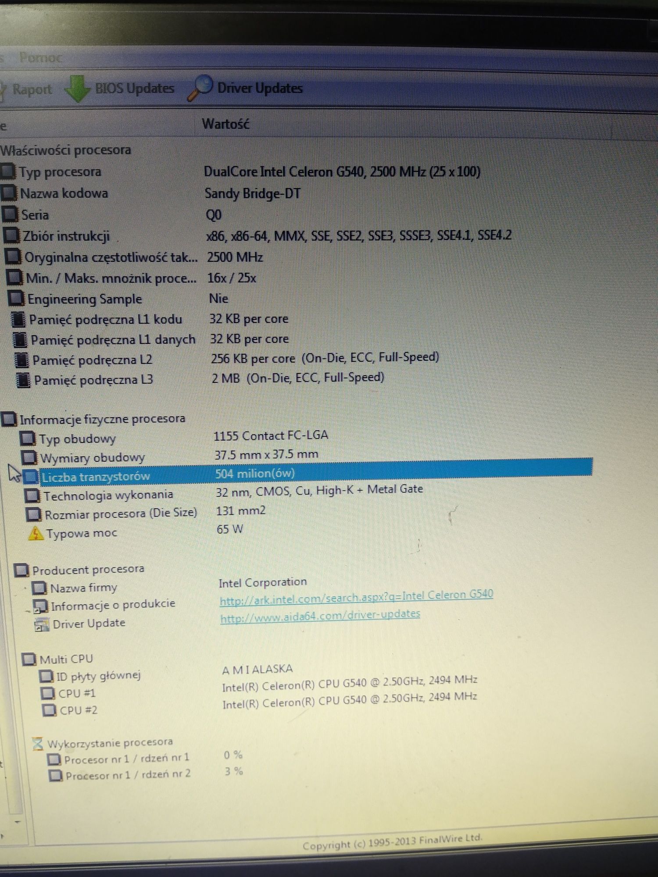
Task: Select the Typ procesora row icon
Action: (8, 171)
